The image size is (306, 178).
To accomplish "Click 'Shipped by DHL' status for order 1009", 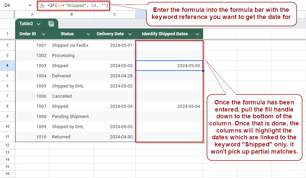I will point(72,126).
